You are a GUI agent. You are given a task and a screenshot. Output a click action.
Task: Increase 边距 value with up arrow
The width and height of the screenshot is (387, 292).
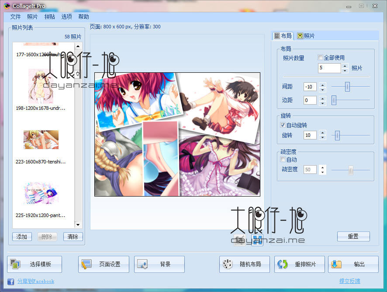coord(323,98)
